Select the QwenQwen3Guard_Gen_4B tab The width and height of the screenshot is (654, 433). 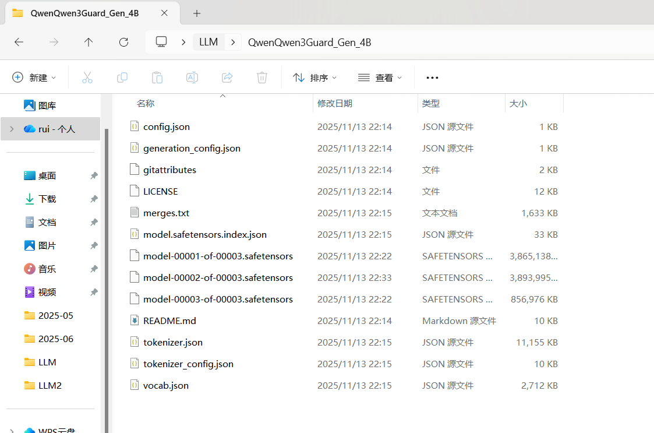pyautogui.click(x=92, y=13)
